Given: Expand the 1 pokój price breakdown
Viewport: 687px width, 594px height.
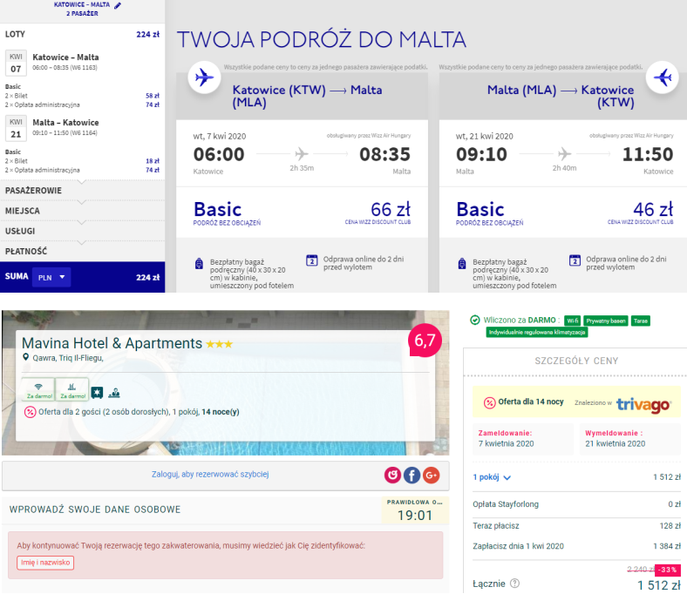Looking at the screenshot, I should [x=492, y=477].
